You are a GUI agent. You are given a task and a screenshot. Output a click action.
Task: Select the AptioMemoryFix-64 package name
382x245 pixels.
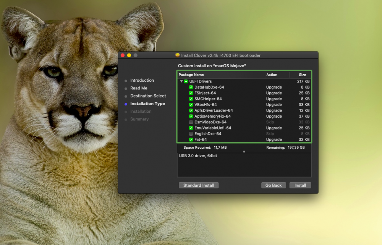pyautogui.click(x=212, y=116)
